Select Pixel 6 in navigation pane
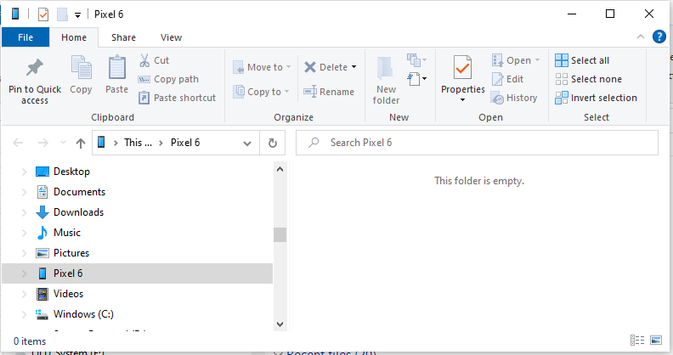The image size is (673, 355). click(x=138, y=273)
